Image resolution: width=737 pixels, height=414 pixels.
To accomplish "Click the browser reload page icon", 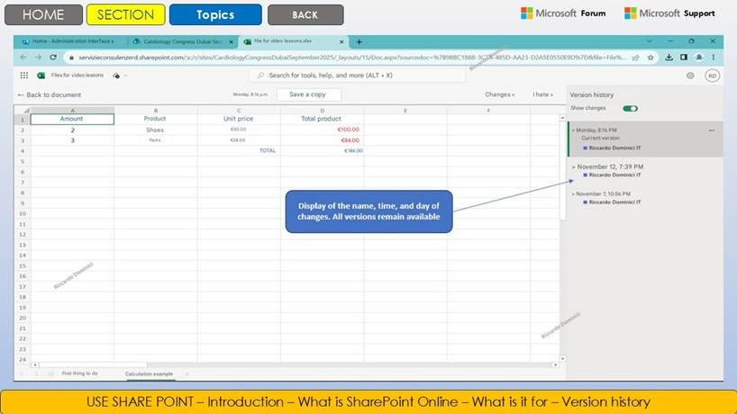I will click(x=53, y=57).
